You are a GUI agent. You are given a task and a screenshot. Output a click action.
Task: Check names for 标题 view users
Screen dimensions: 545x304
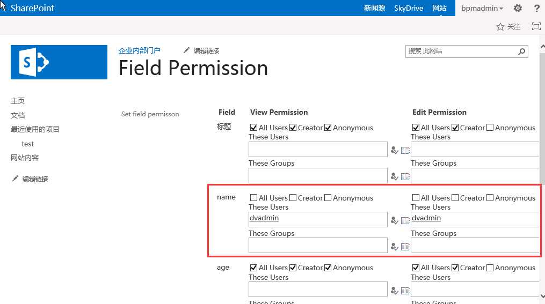[395, 150]
